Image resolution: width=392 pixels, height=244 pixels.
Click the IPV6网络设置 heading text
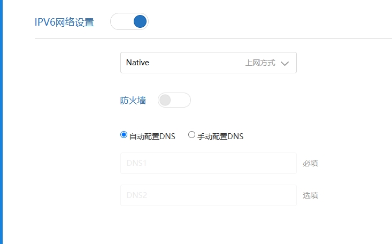point(64,22)
